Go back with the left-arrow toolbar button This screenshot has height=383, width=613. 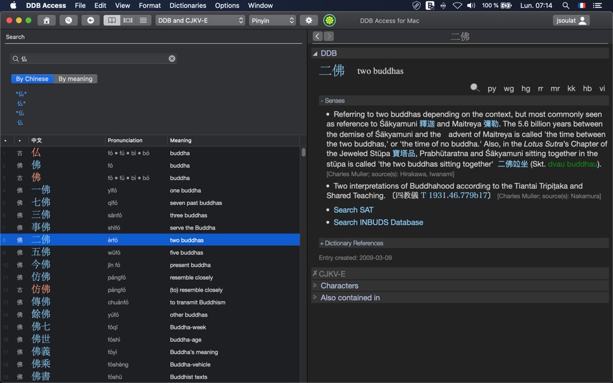(90, 21)
